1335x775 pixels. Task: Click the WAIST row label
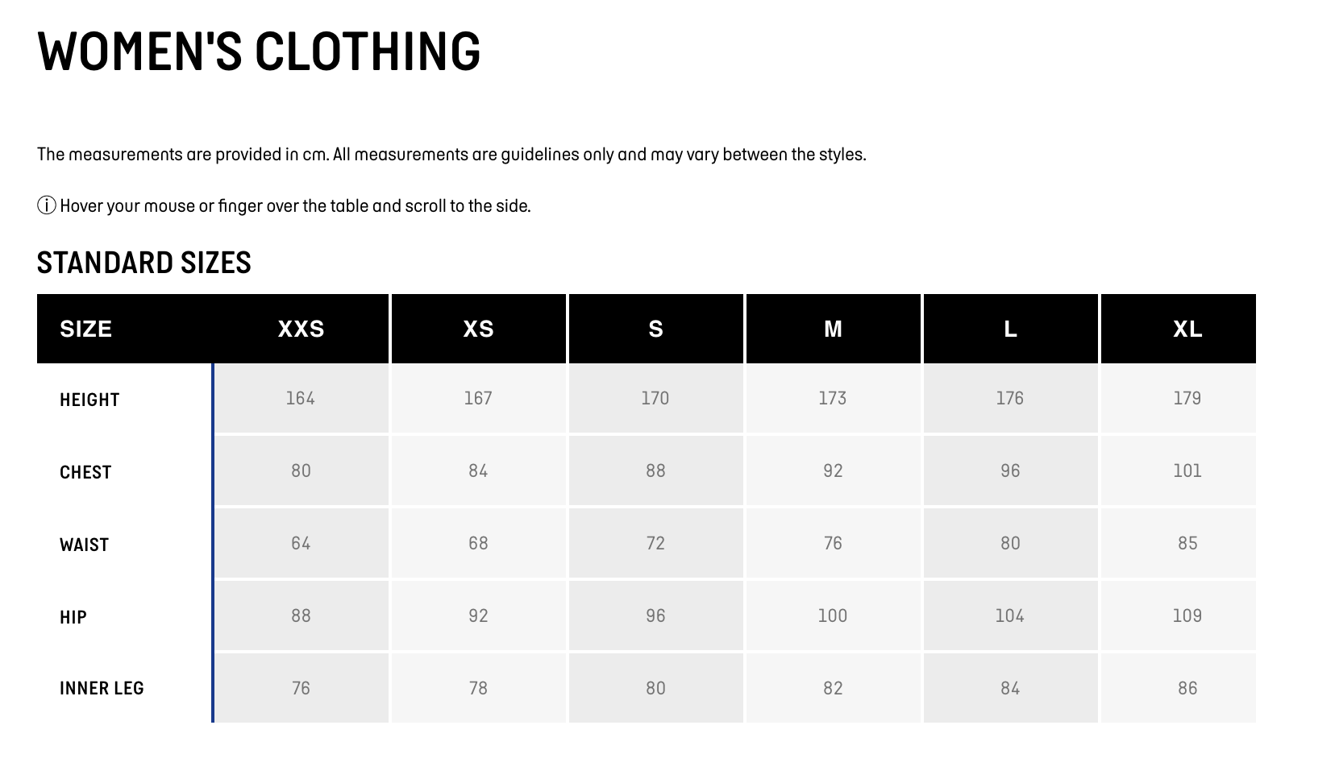(84, 545)
